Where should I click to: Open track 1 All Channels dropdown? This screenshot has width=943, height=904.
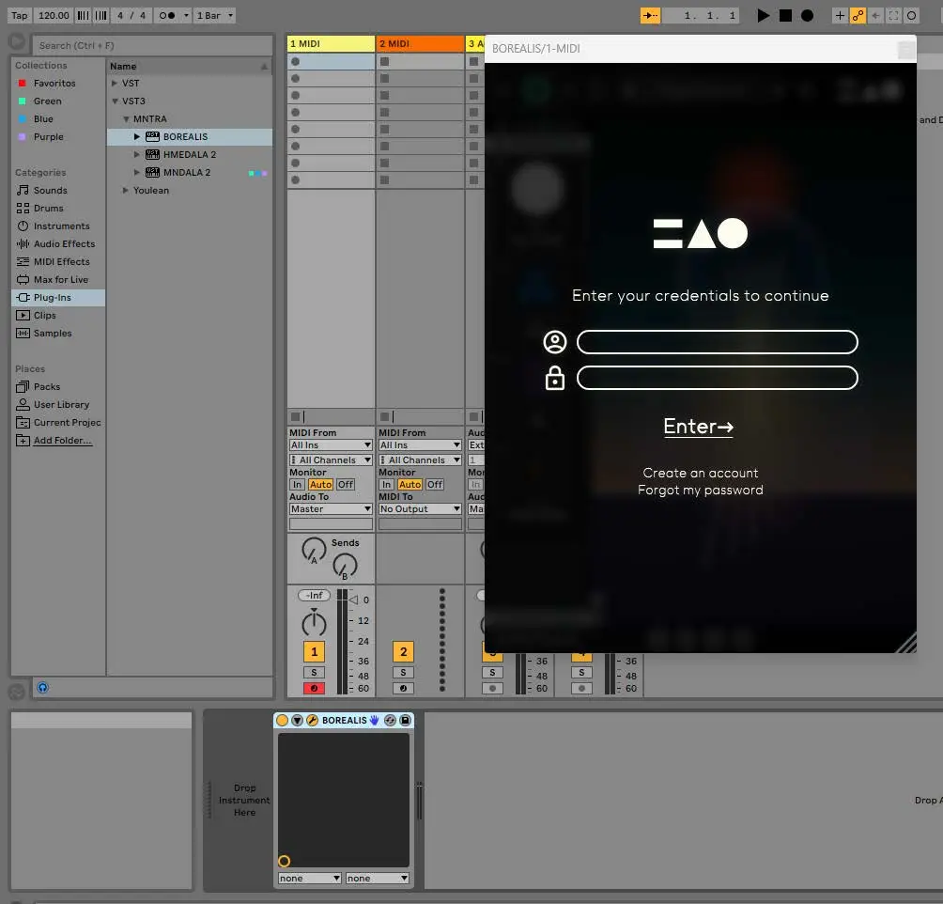pos(331,460)
